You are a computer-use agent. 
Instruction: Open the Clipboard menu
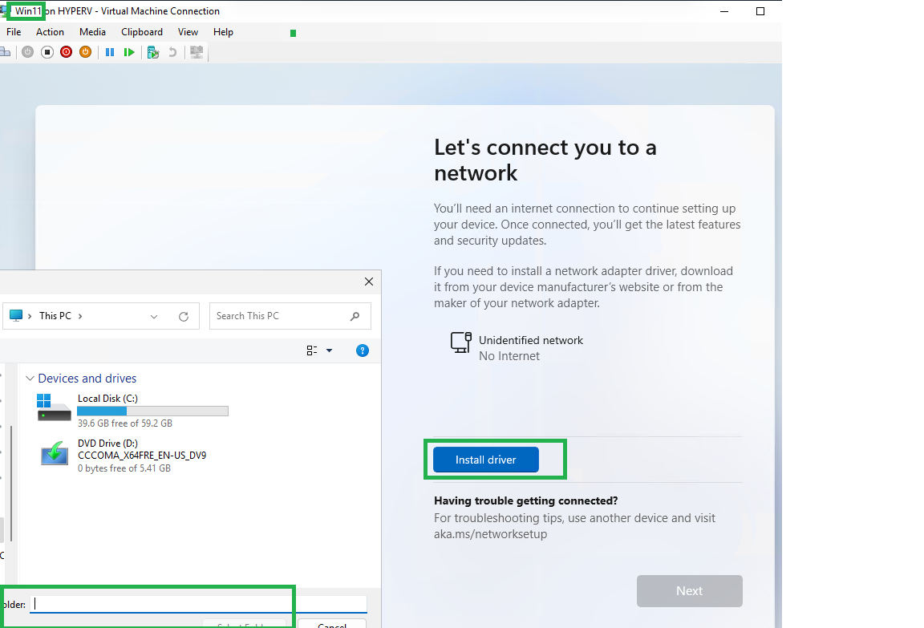(142, 32)
